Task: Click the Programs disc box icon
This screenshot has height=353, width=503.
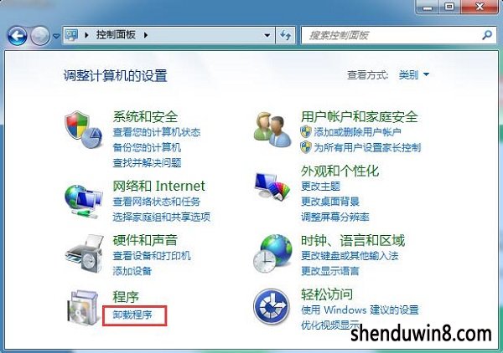Action: tap(83, 307)
